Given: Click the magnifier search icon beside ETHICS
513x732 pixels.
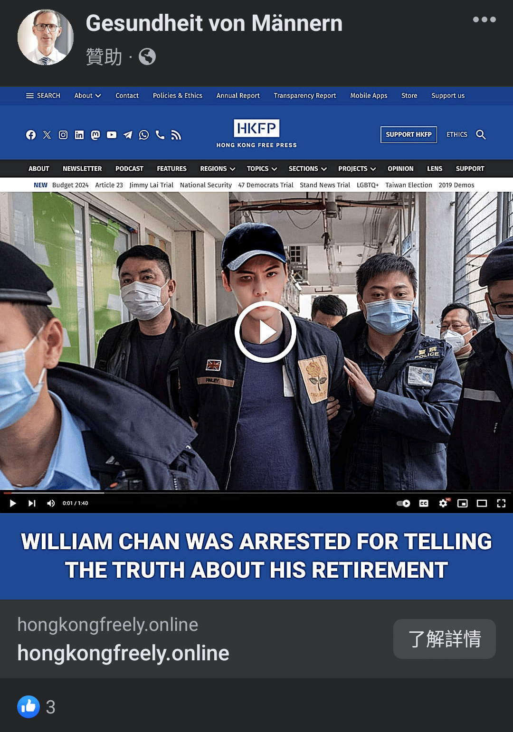Looking at the screenshot, I should click(x=481, y=134).
